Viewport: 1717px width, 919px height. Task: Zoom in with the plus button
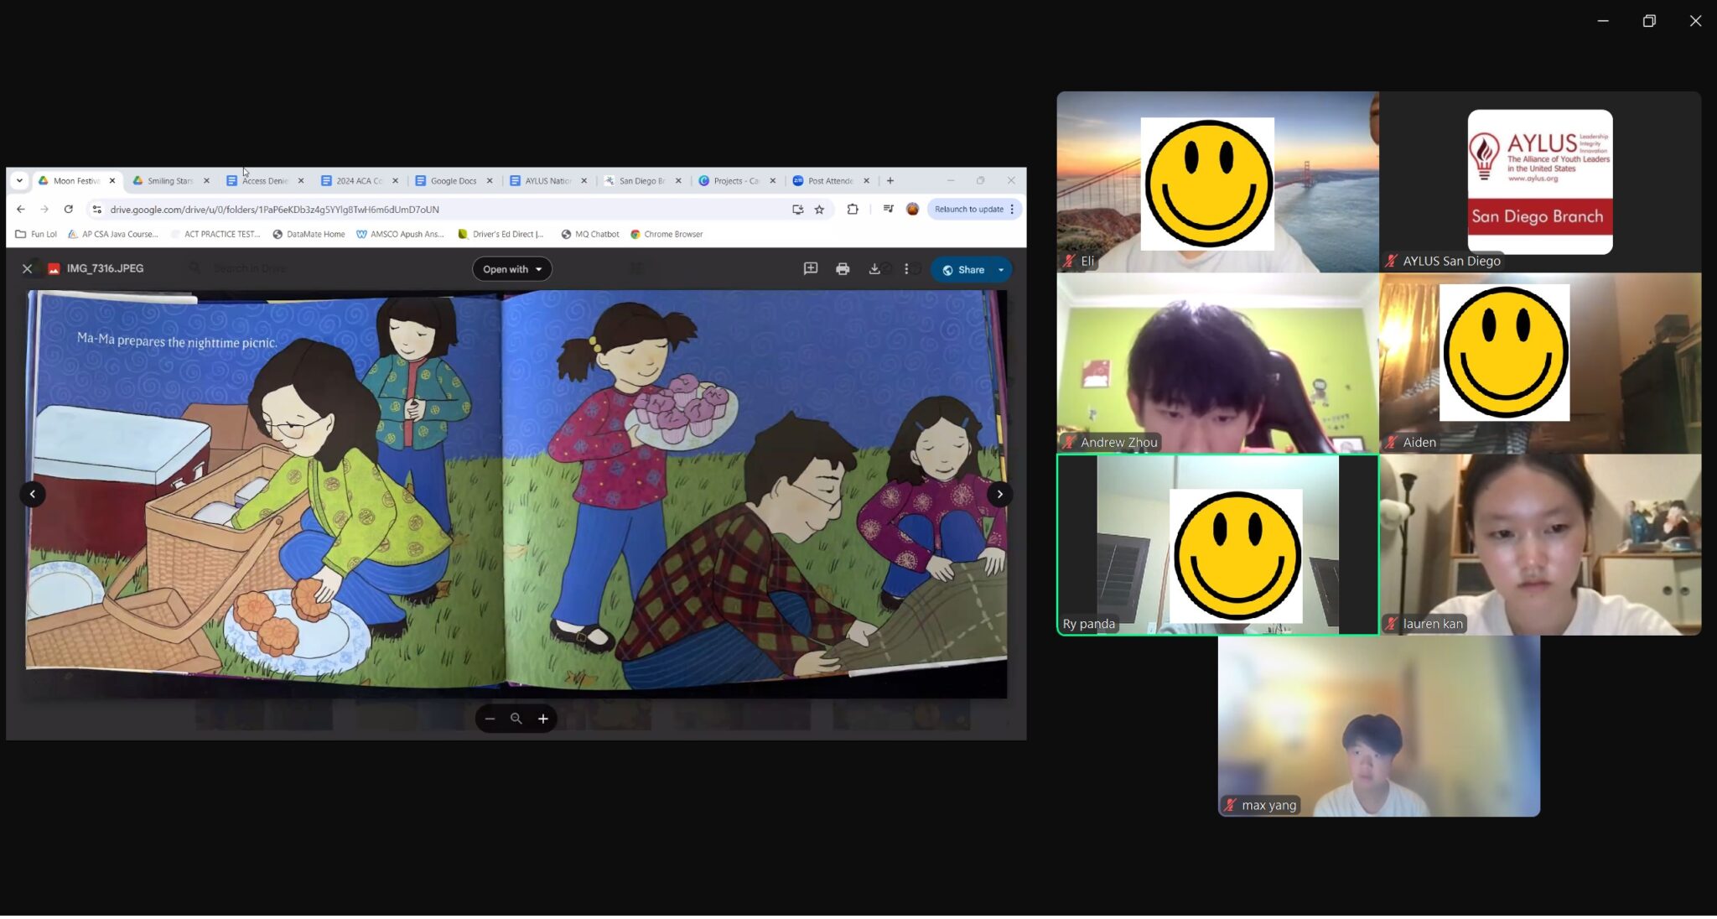click(x=543, y=719)
